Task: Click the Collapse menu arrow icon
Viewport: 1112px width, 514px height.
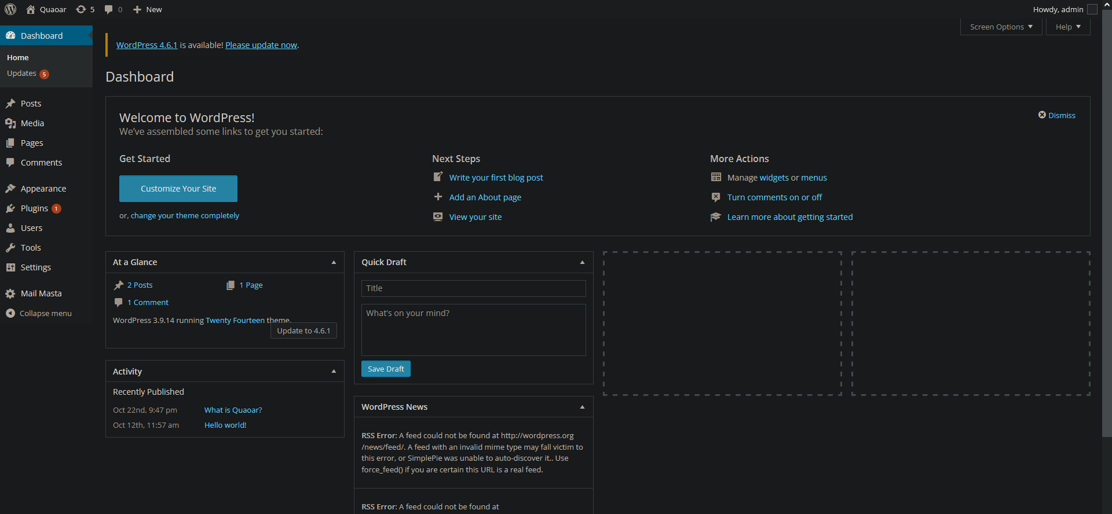Action: point(10,313)
